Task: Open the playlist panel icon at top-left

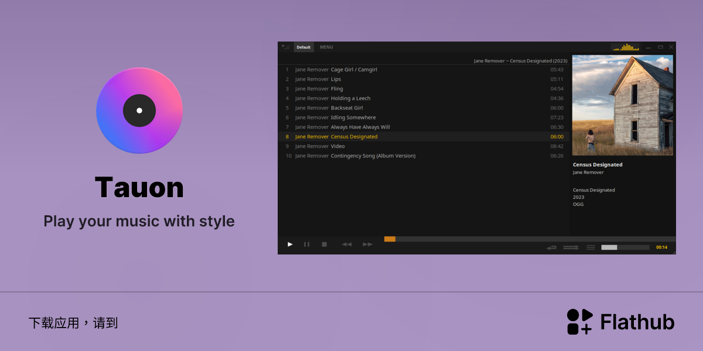Action: coord(285,47)
